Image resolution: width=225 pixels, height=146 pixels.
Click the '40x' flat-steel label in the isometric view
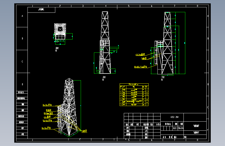coord(47,117)
